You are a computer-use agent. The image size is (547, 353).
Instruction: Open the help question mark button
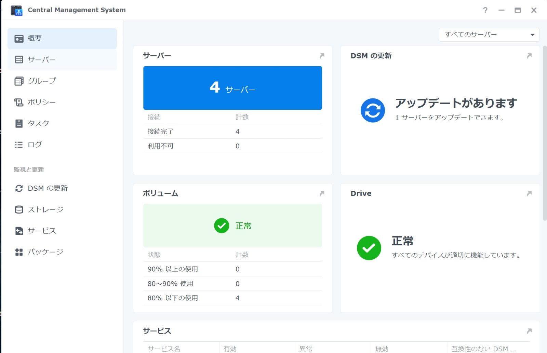(485, 10)
